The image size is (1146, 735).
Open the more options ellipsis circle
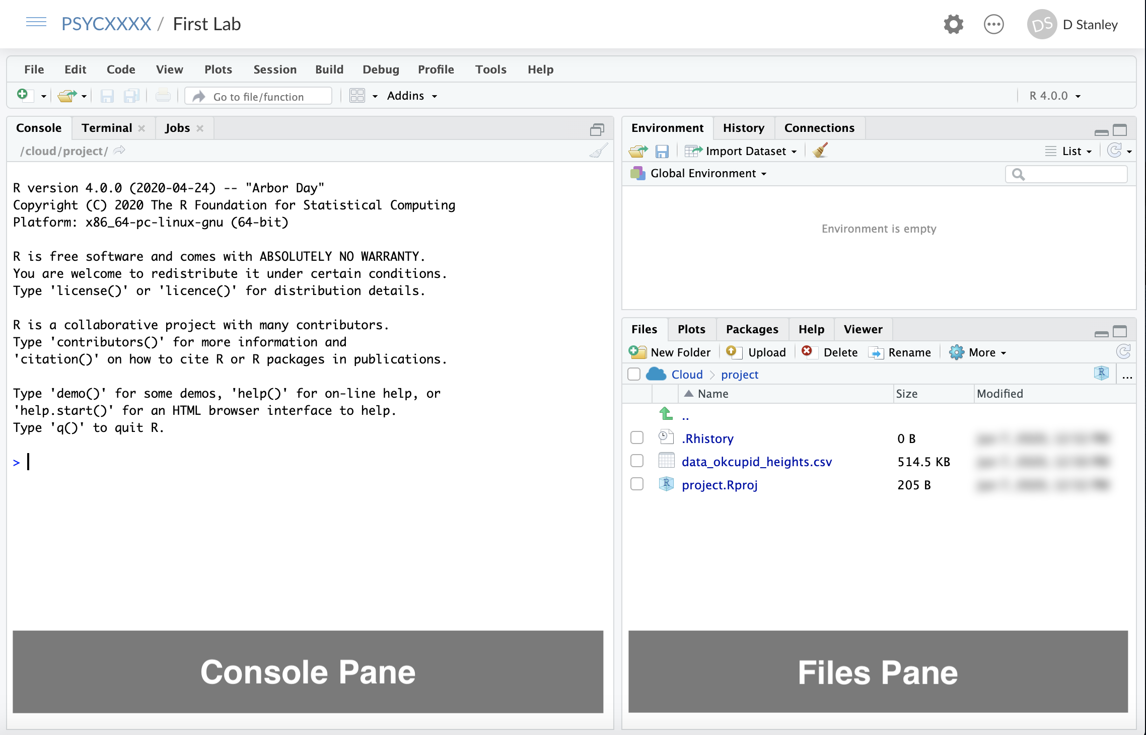coord(993,24)
